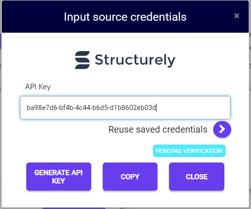Screen dimensions: 251x209
Task: Click the word KEY on Generate button
Action: 58,181
